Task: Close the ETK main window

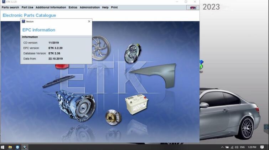Action: pos(195,2)
